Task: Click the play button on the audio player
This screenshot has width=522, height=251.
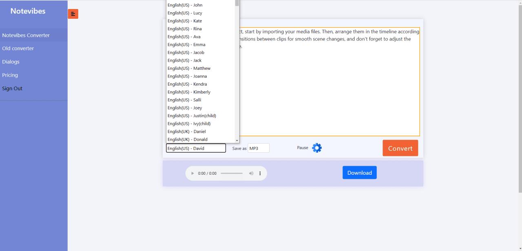Action: (x=192, y=173)
